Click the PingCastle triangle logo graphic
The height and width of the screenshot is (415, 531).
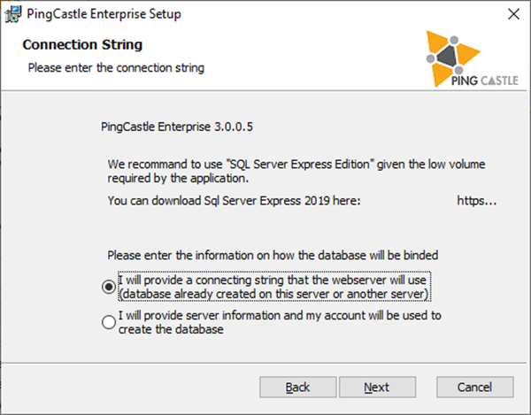click(x=451, y=57)
